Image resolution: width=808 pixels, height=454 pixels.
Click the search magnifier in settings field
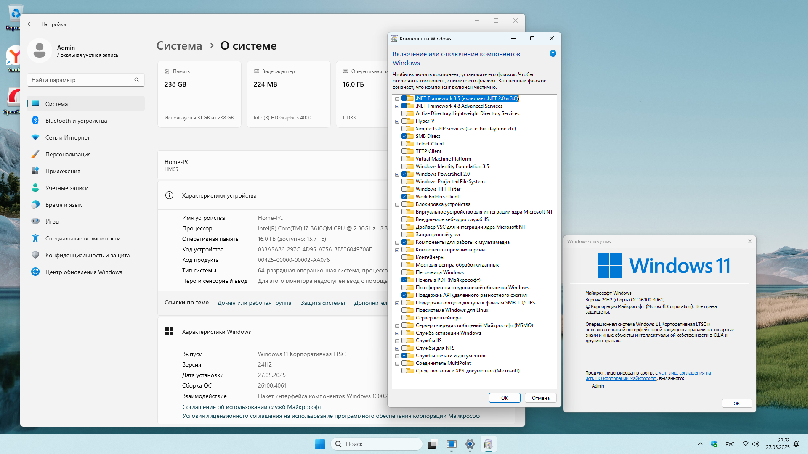pyautogui.click(x=137, y=80)
